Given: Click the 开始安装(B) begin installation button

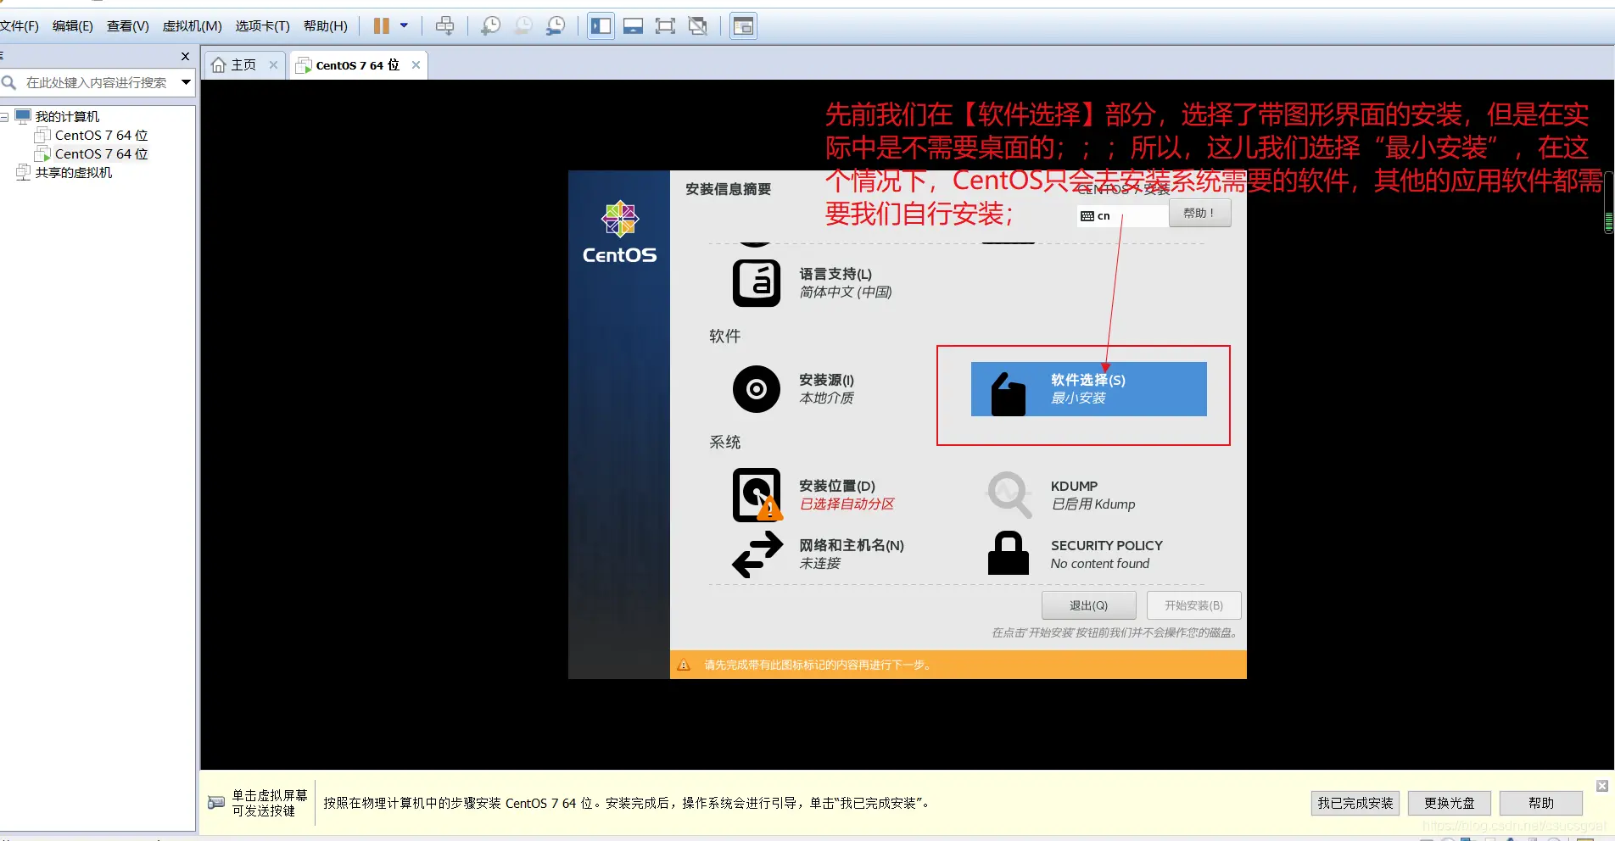Looking at the screenshot, I should [x=1193, y=605].
